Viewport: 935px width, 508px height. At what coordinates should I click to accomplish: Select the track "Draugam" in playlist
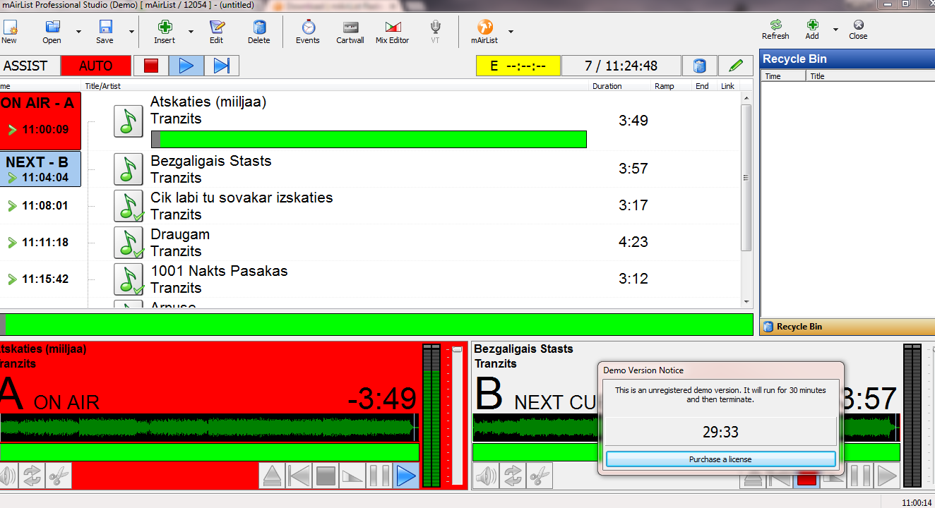tap(180, 235)
